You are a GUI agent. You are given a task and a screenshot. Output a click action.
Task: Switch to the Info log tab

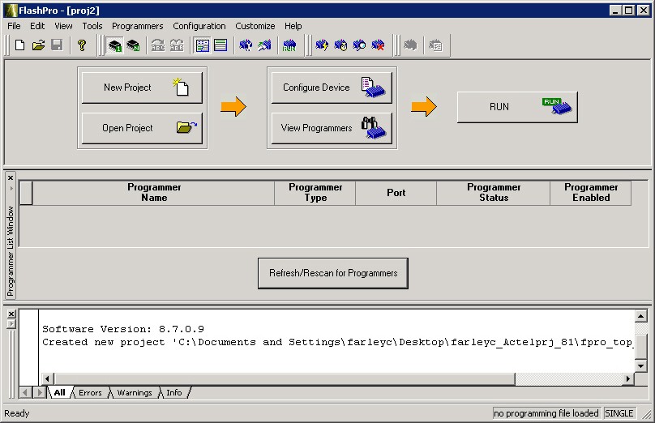tap(174, 392)
